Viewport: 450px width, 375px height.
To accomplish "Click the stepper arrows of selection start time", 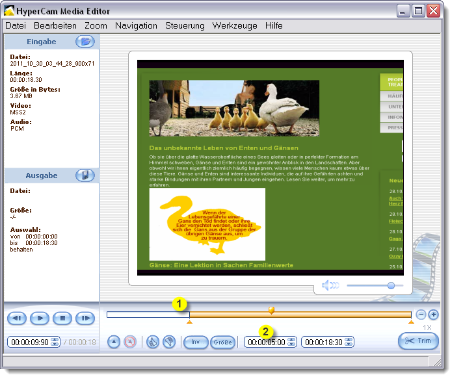I will [291, 342].
